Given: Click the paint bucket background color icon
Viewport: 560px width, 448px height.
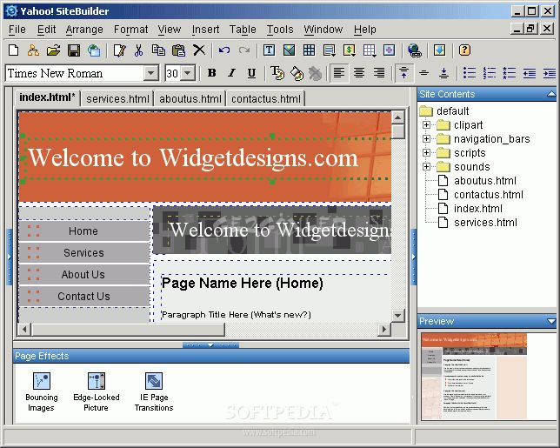Looking at the screenshot, I should pos(297,73).
